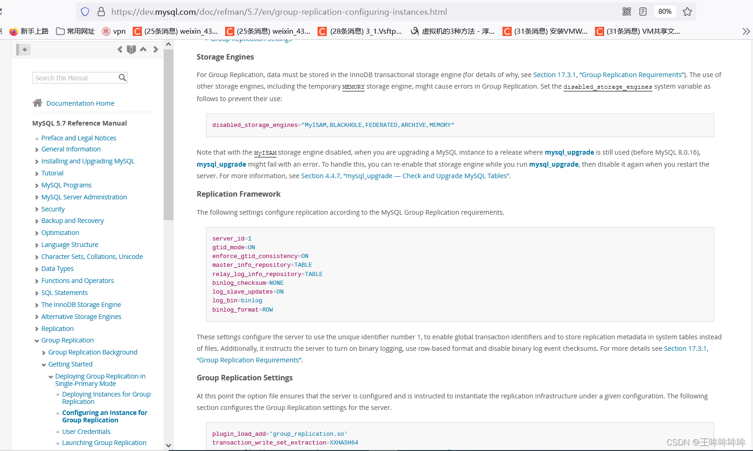The image size is (753, 451).
Task: Go to the previous manual page
Action: [120, 49]
